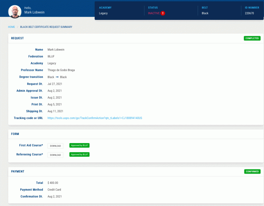
Task: Download the First Aid Course file
Action: 55,146
